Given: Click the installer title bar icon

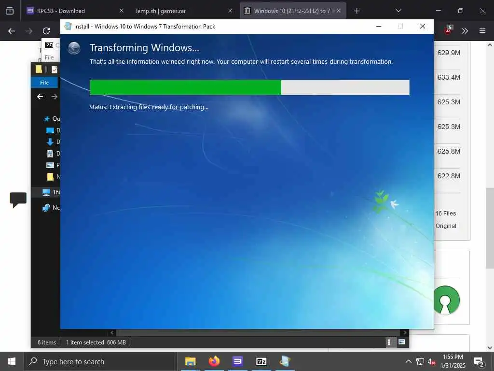Looking at the screenshot, I should pos(68,26).
